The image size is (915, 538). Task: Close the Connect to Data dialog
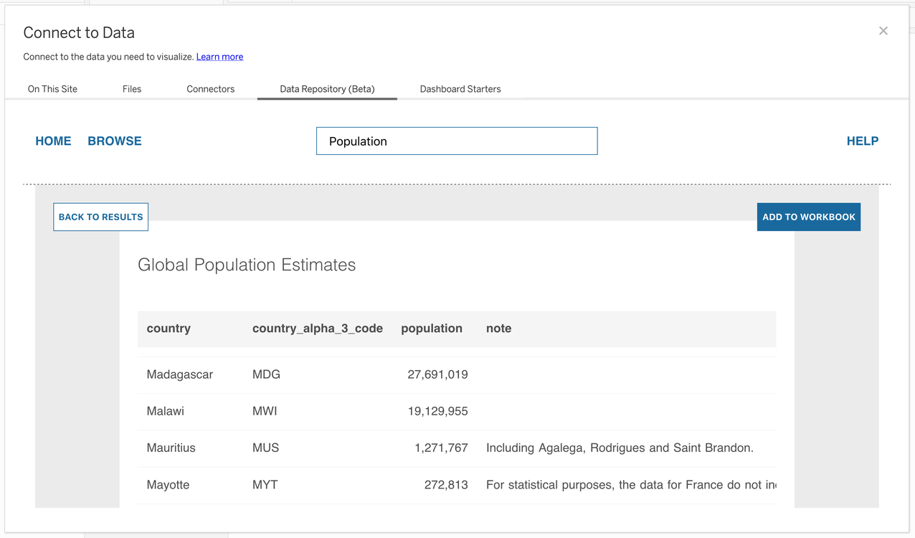click(x=883, y=31)
